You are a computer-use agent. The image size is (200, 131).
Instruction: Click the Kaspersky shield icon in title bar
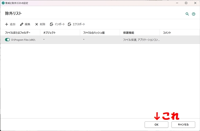tap(3, 3)
